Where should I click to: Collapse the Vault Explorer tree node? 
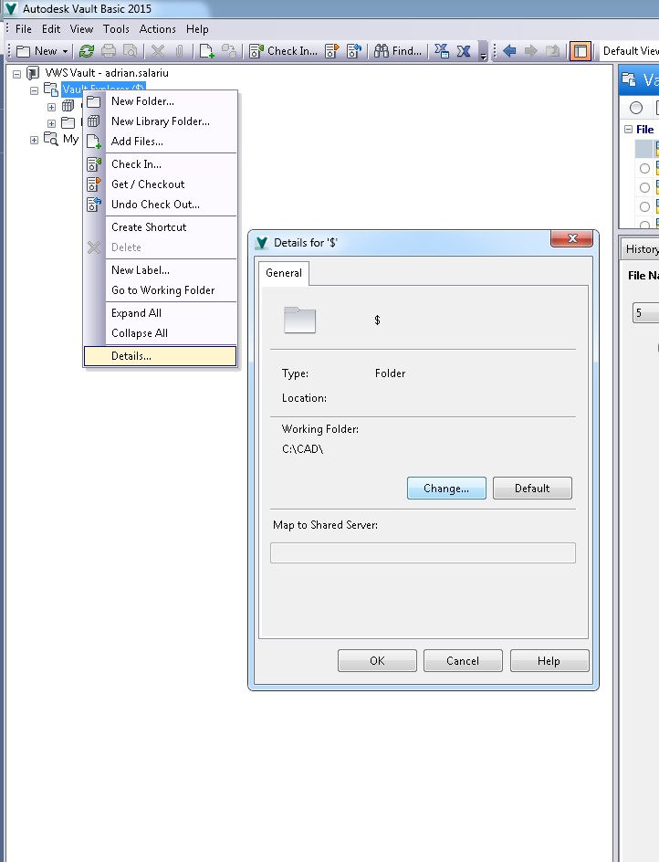(x=34, y=90)
